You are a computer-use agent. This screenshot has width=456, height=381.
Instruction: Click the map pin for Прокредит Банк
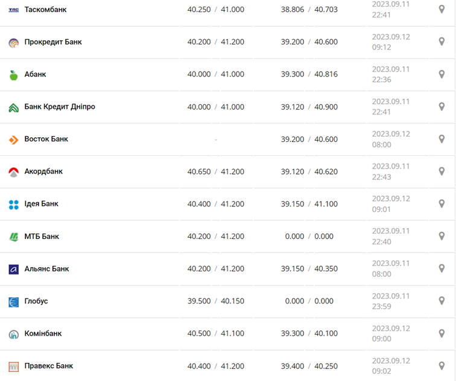pos(442,42)
